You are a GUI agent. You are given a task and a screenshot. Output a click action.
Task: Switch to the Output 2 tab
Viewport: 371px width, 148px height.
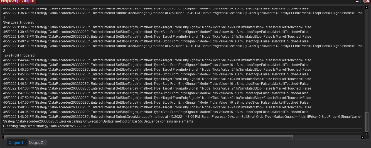point(37,143)
